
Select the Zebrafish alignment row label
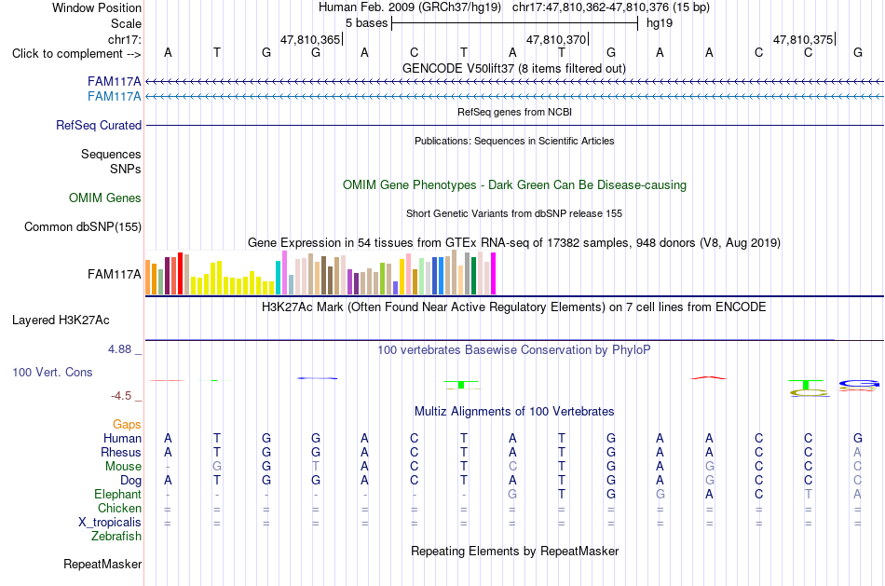[116, 537]
